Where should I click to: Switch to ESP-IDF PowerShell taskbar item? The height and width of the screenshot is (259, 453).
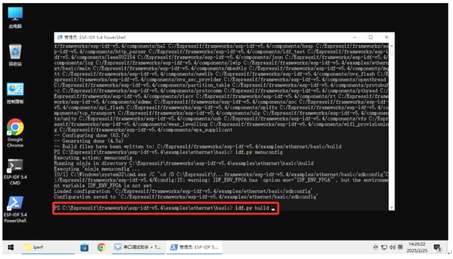click(x=195, y=247)
